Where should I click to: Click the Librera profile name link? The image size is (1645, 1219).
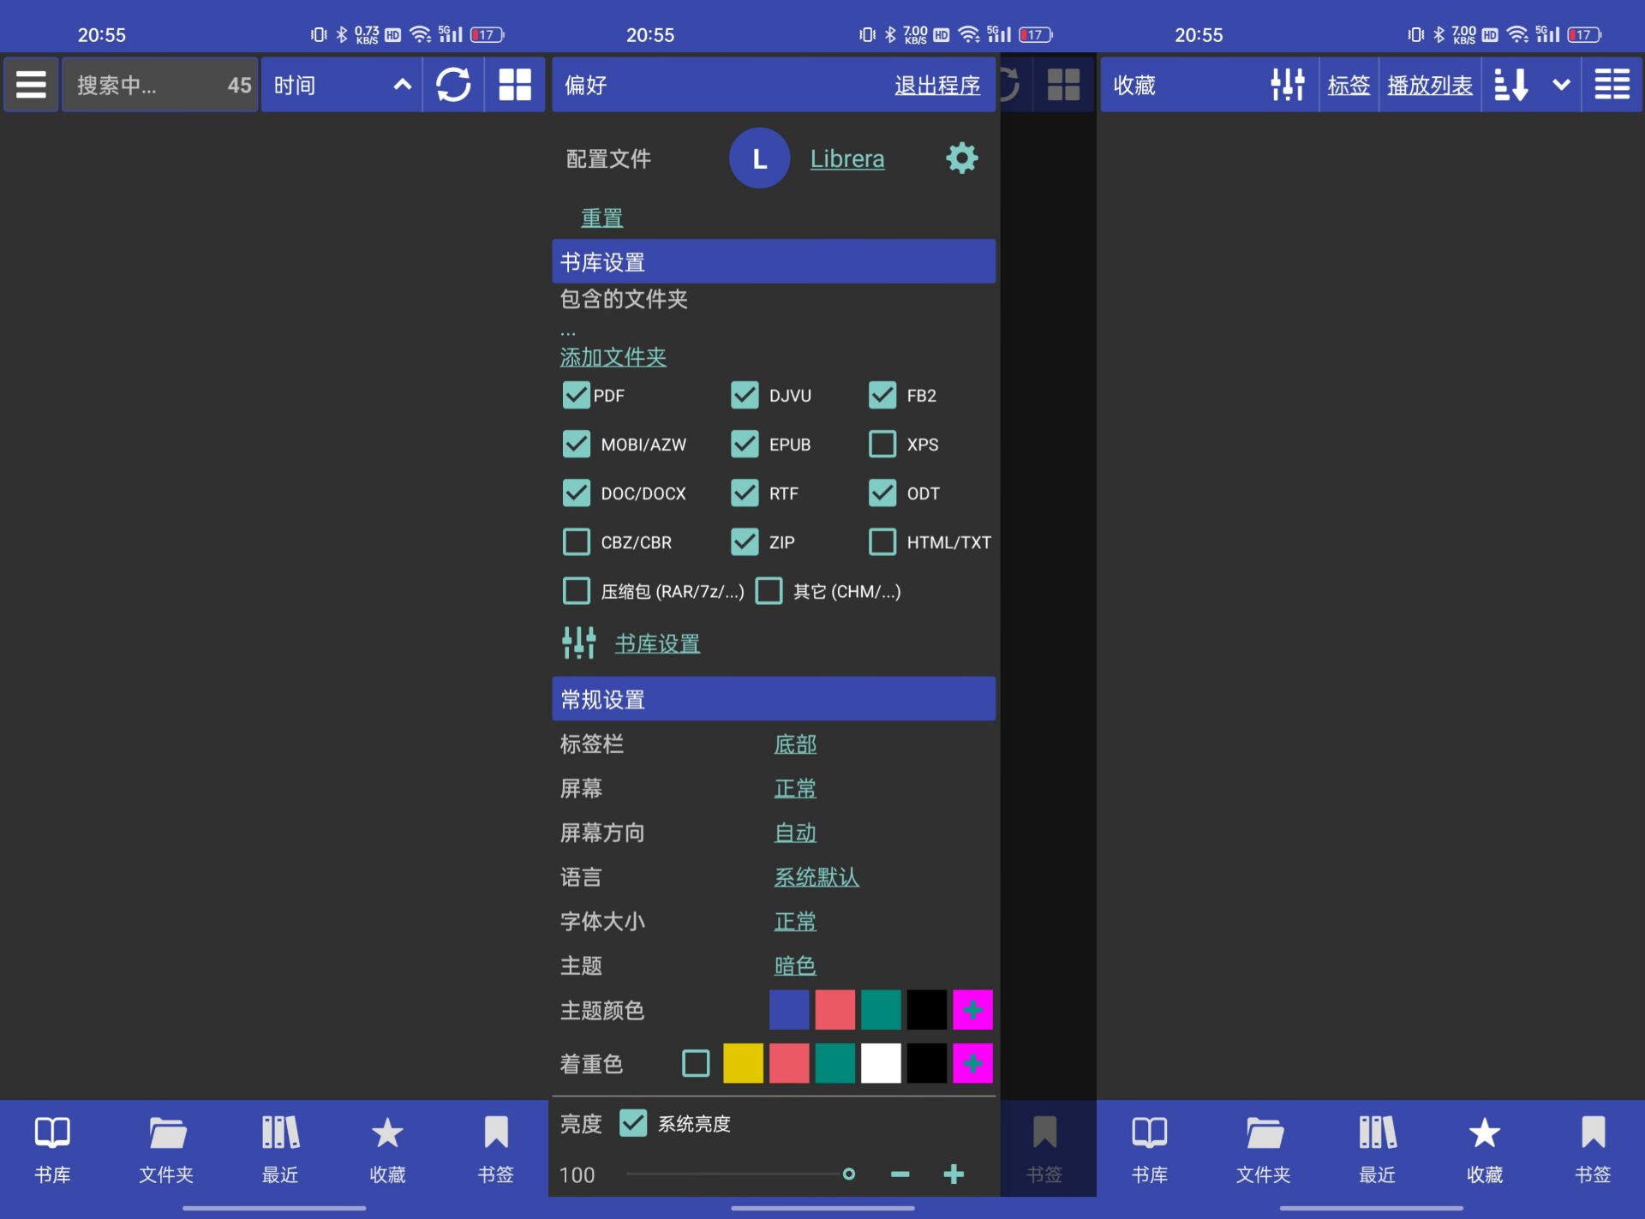[847, 159]
